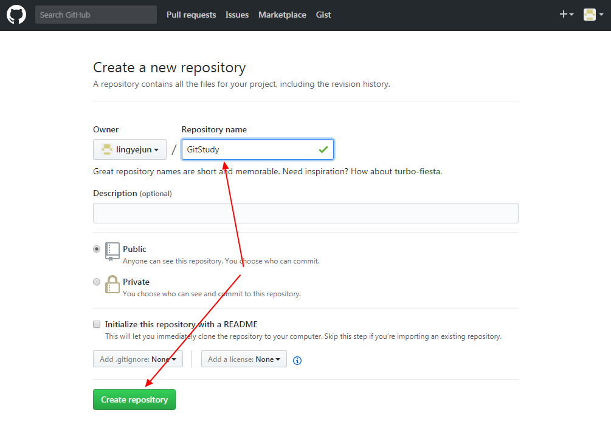Screen dimensions: 611x425
Task: Check Initialize this repository with a README
Action: click(97, 324)
